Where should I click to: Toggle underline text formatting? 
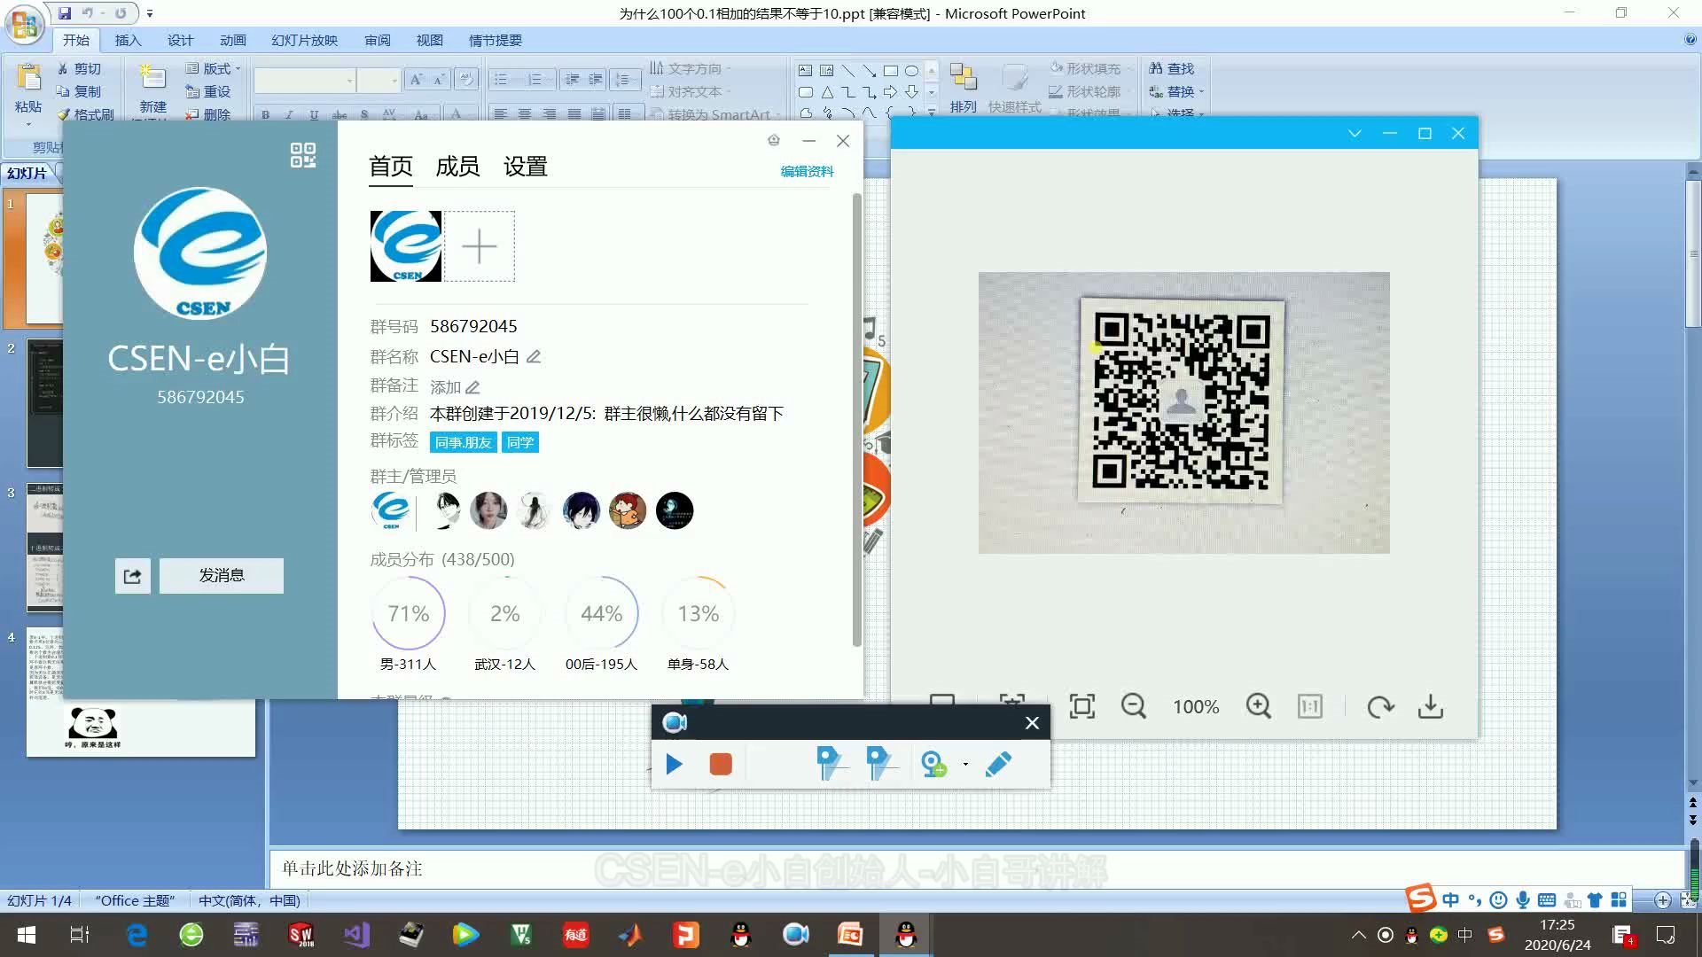point(312,114)
